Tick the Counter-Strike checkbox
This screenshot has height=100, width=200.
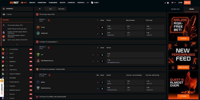coord(7,49)
